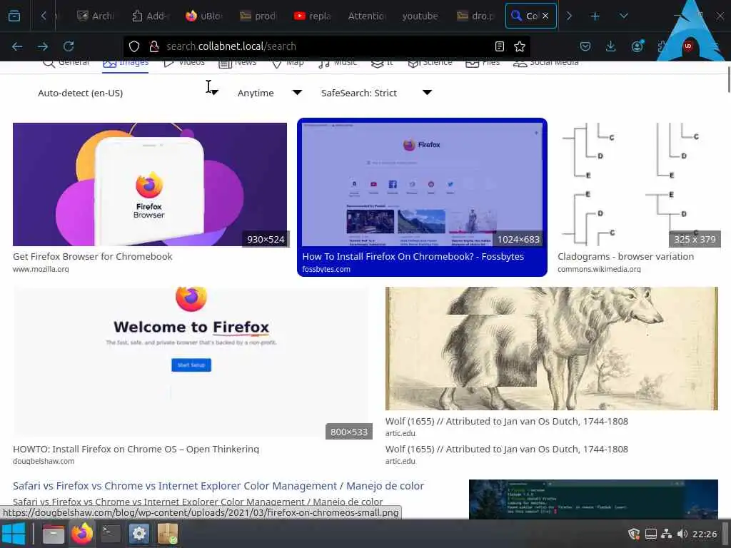Click the address bar showing search.collabnet.local/search

point(326,46)
